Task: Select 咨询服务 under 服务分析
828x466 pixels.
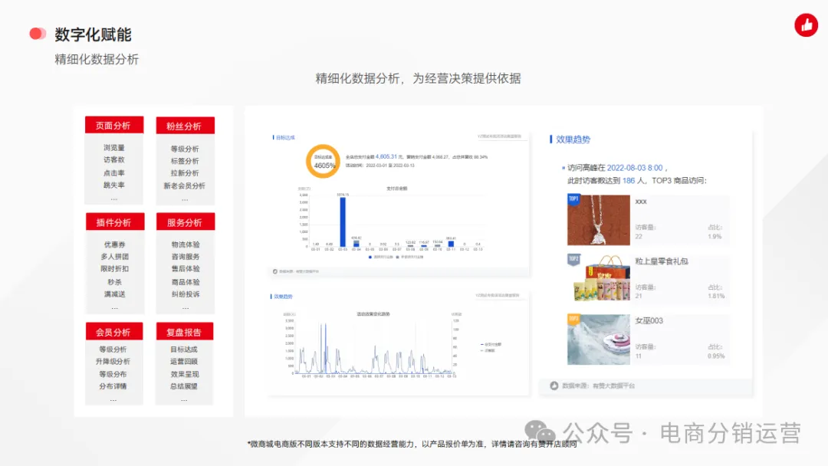Action: pyautogui.click(x=186, y=257)
